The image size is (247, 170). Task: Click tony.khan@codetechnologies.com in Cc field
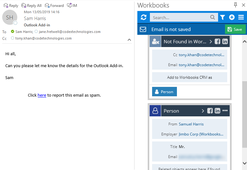(43, 38)
